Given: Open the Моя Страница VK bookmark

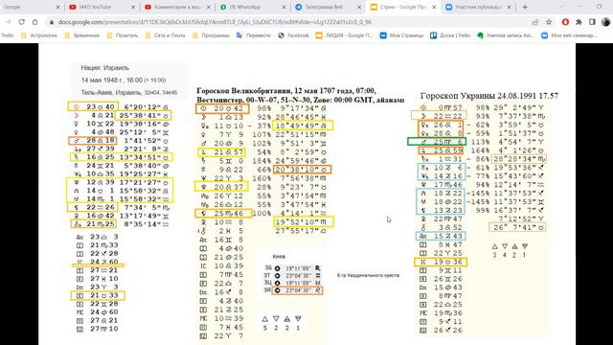Looking at the screenshot, I should point(402,35).
